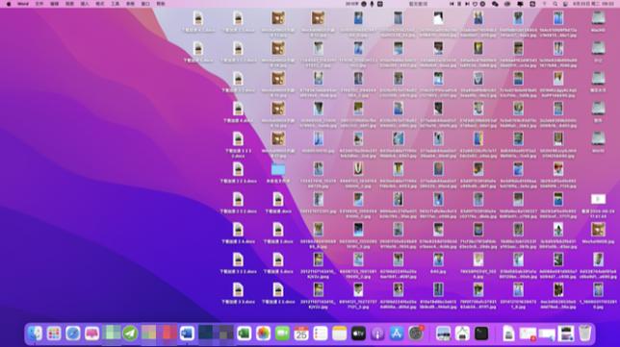The height and width of the screenshot is (347, 620).
Task: Open the 插入 (Insert) menu
Action: tap(85, 4)
